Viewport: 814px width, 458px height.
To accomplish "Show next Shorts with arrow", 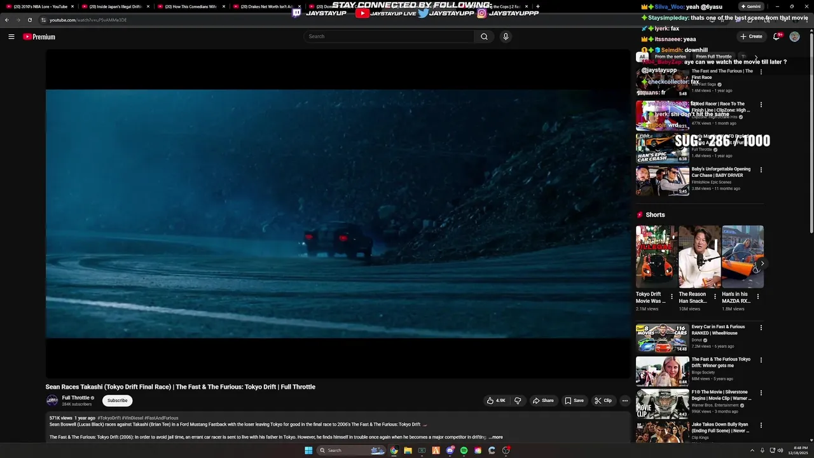I will pos(762,263).
